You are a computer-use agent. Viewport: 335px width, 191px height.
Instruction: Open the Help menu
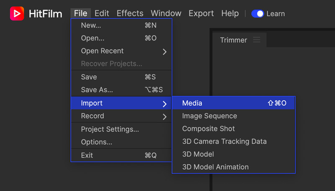pyautogui.click(x=230, y=13)
